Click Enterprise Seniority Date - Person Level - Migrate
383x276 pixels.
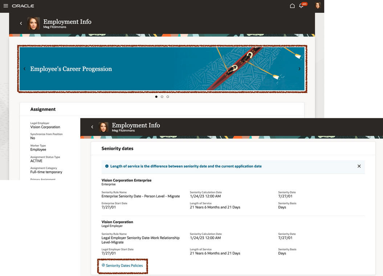[140, 196]
